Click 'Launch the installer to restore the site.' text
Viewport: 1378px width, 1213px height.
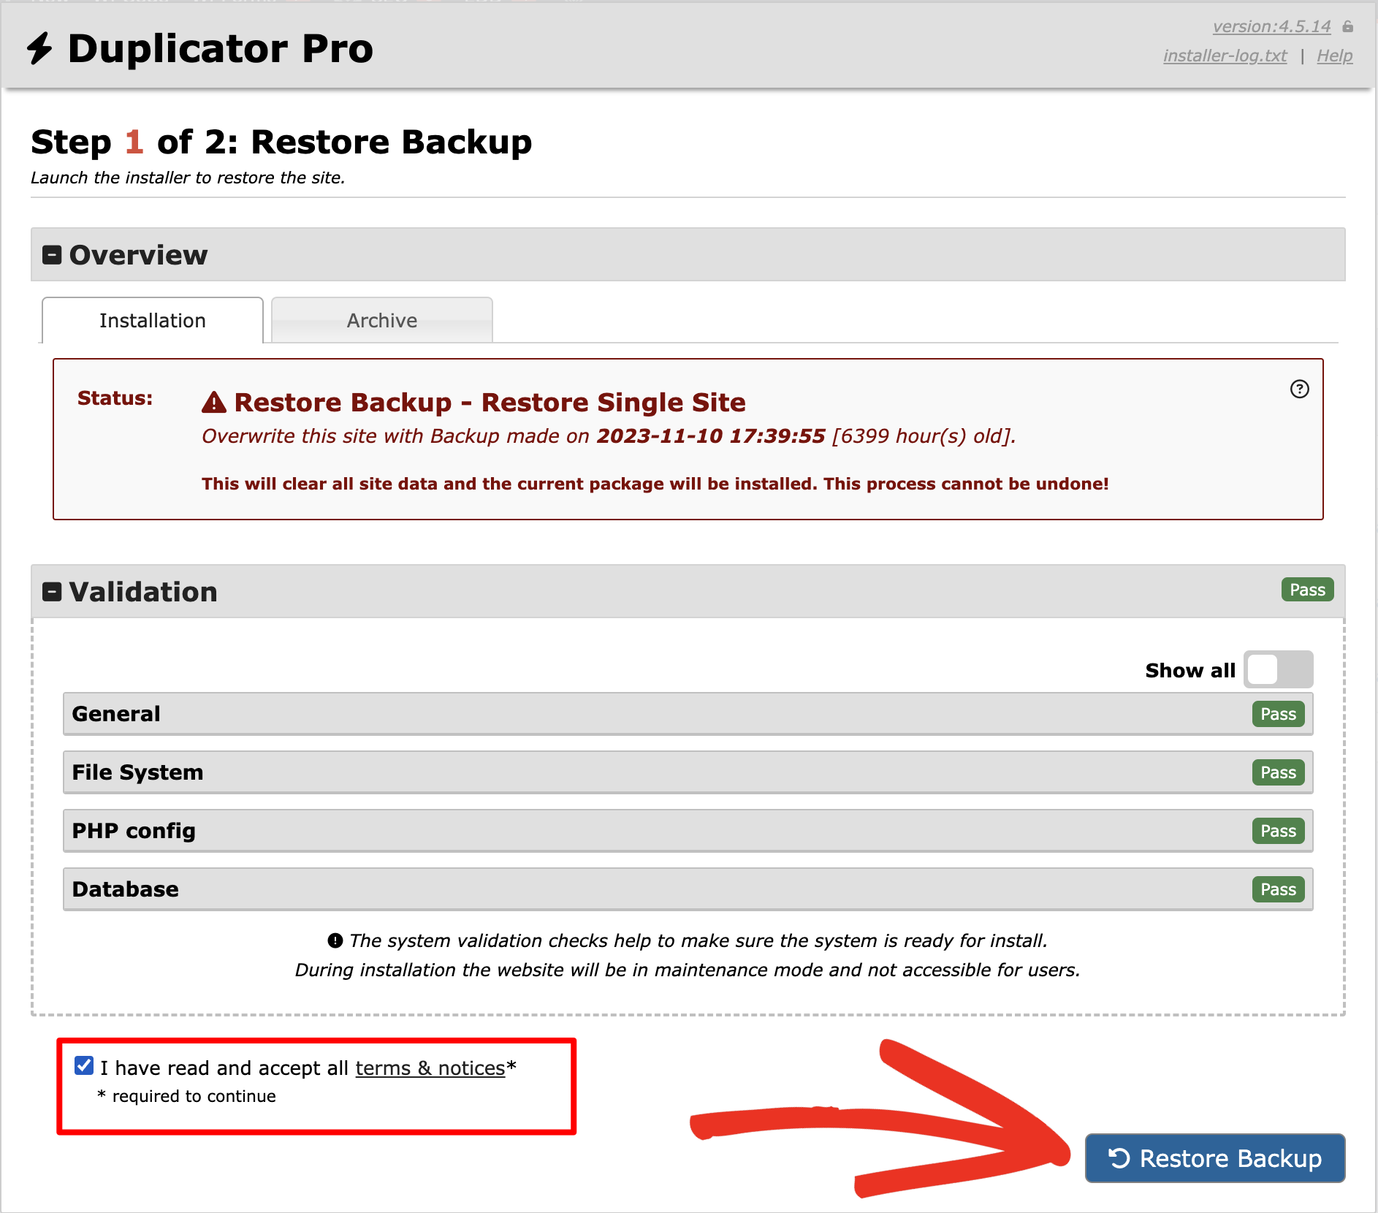[x=188, y=178]
